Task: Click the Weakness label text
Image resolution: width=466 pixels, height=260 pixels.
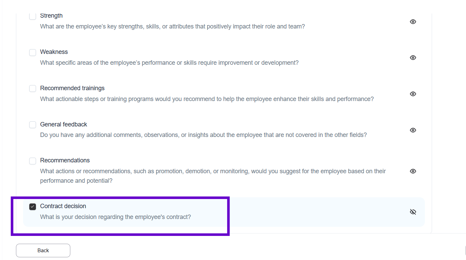Action: click(x=54, y=52)
